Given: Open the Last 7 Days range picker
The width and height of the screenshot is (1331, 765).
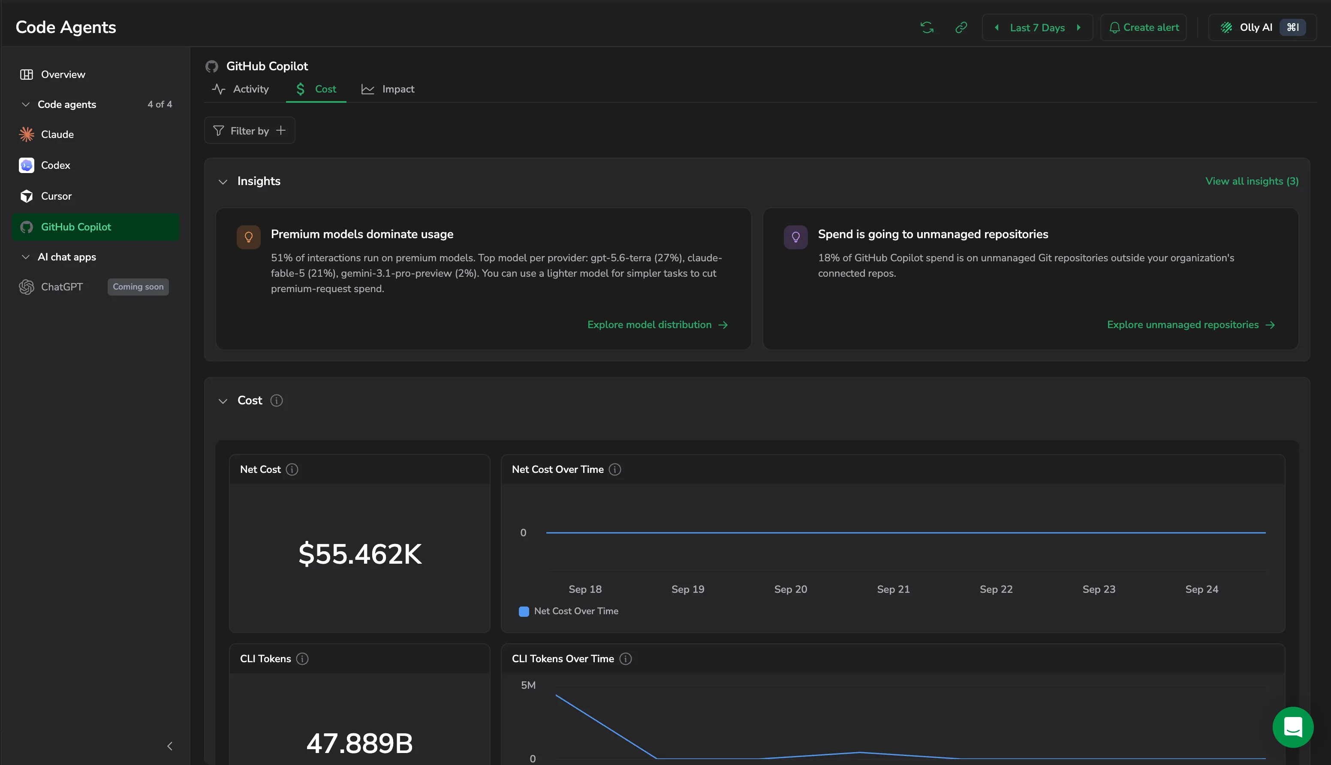Looking at the screenshot, I should pos(1037,27).
